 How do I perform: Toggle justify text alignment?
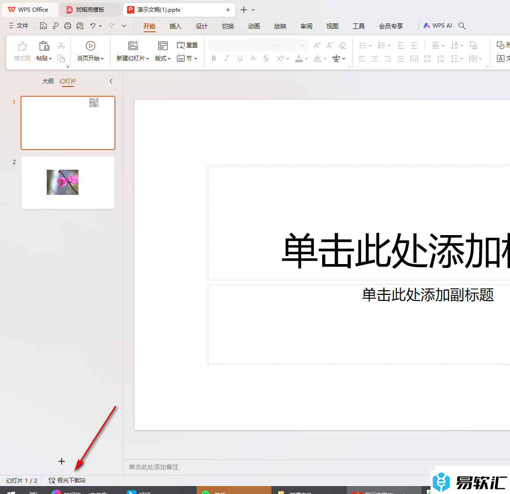401,58
